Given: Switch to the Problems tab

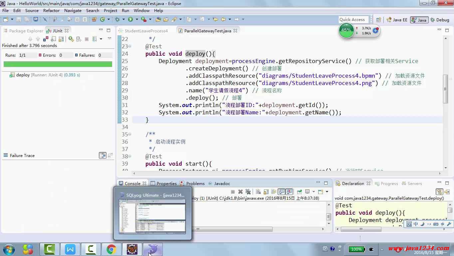Looking at the screenshot, I should (x=192, y=183).
